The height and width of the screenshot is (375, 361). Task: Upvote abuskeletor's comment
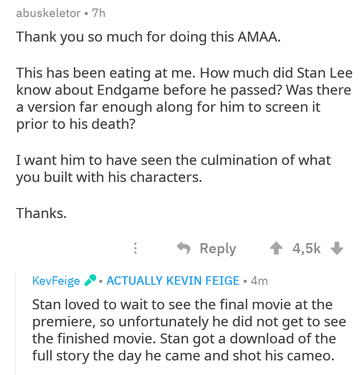pos(276,248)
